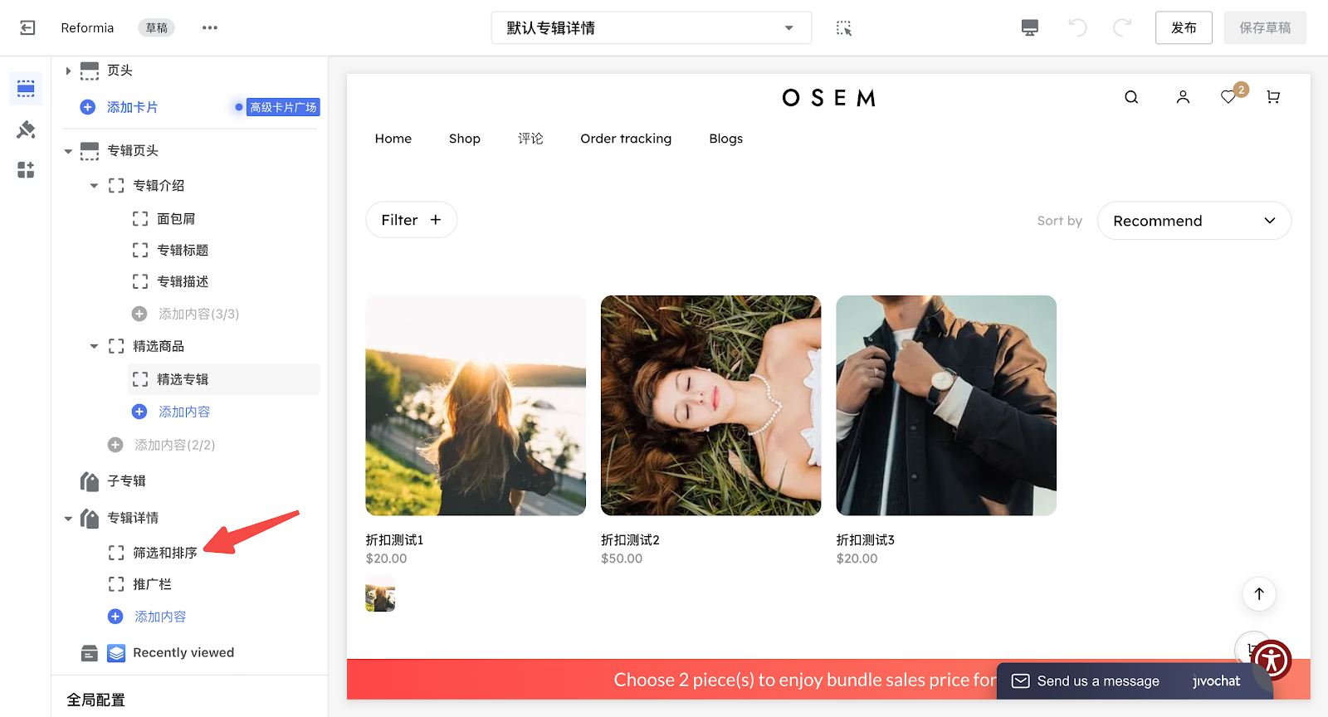Expand the 页头 section arrow
1328x717 pixels.
(68, 71)
